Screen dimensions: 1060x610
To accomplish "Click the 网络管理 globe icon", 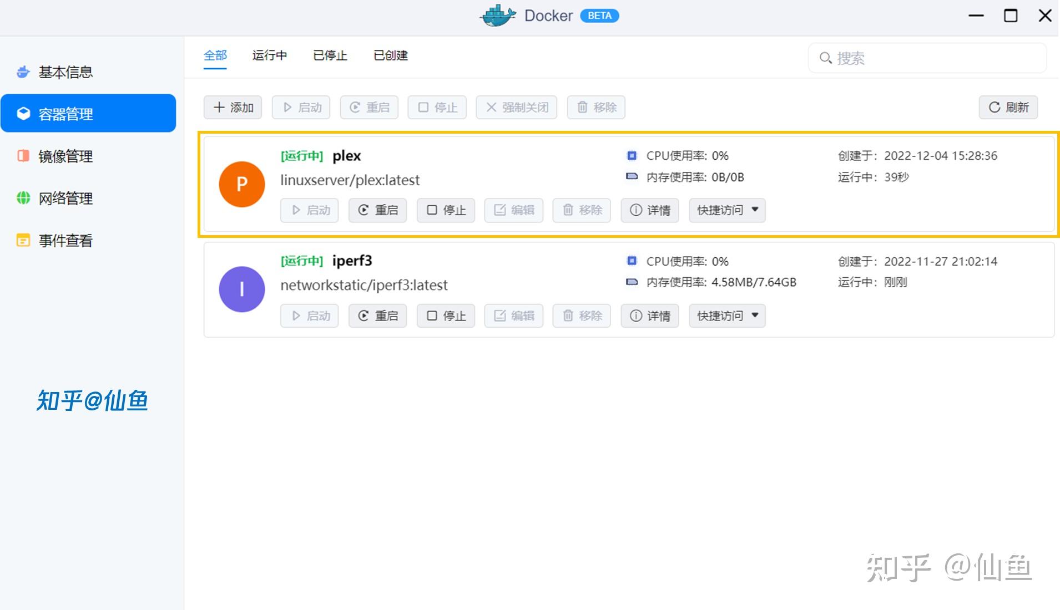I will [23, 198].
